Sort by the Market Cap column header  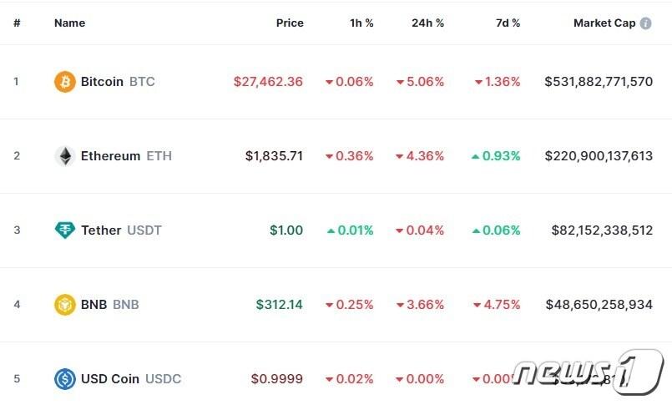click(x=604, y=23)
